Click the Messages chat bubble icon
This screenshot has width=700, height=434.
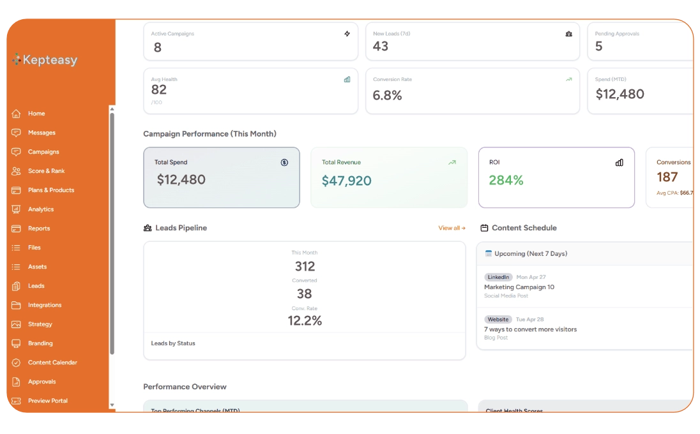point(16,133)
